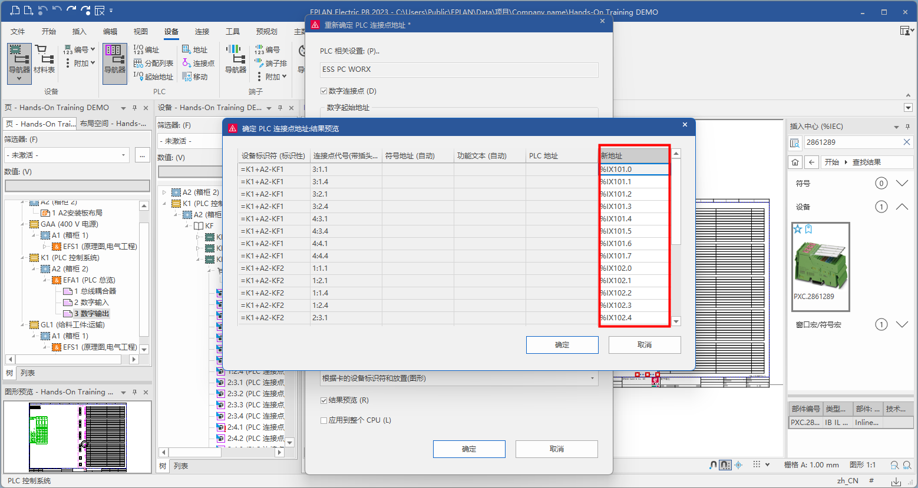The height and width of the screenshot is (488, 918).
Task: Expand the device 编号 dropdown in 设备 group
Action: click(93, 49)
